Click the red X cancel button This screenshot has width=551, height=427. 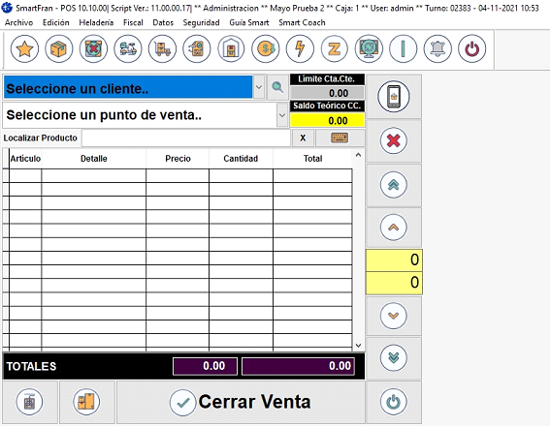point(394,141)
